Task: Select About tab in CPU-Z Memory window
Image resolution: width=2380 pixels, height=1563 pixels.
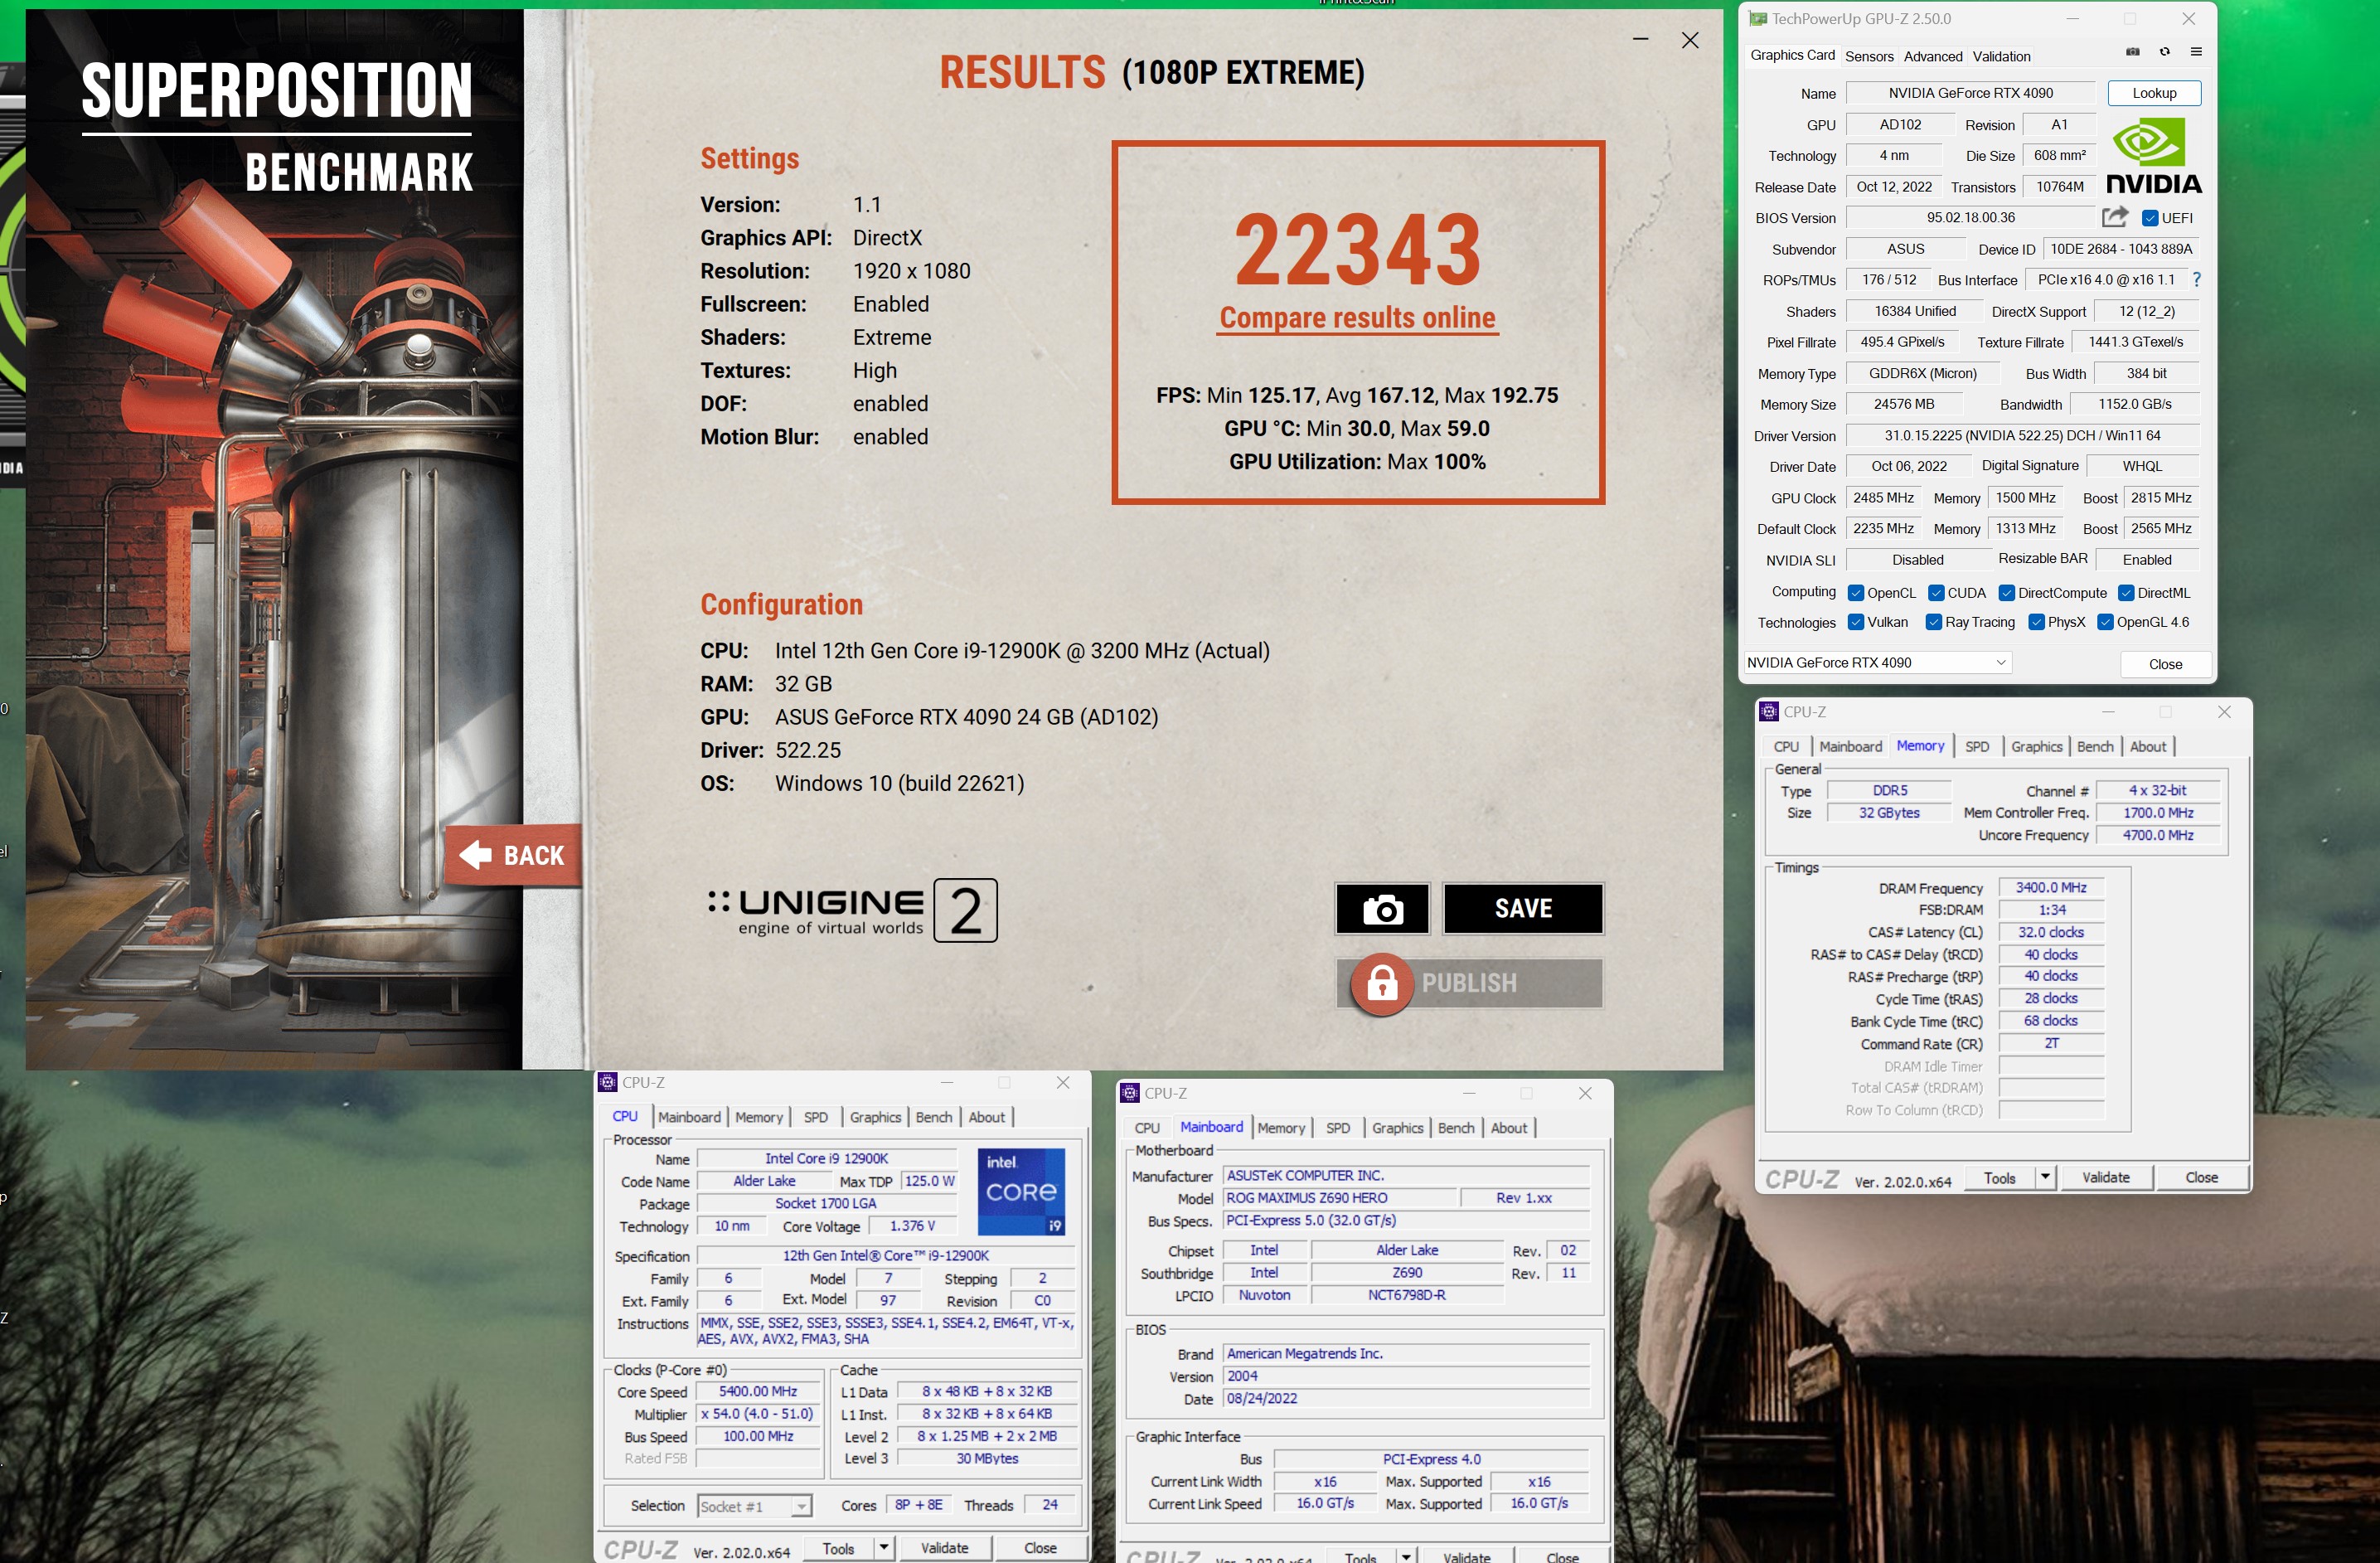Action: coord(2147,746)
